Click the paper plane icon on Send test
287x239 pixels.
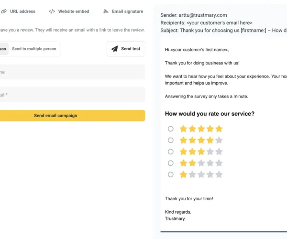(x=115, y=49)
